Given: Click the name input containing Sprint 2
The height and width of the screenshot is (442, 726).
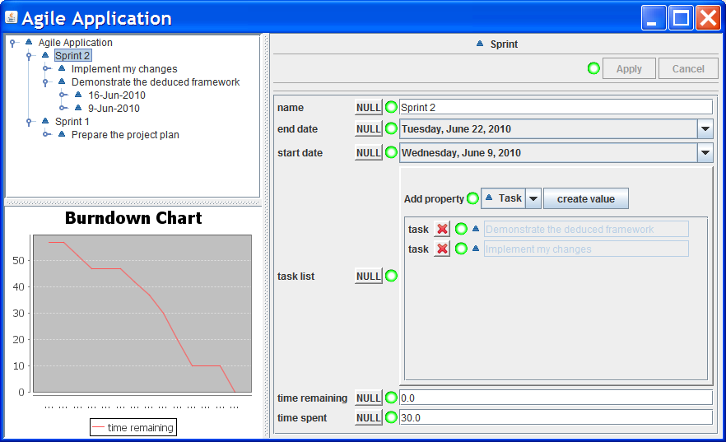Looking at the screenshot, I should click(556, 107).
